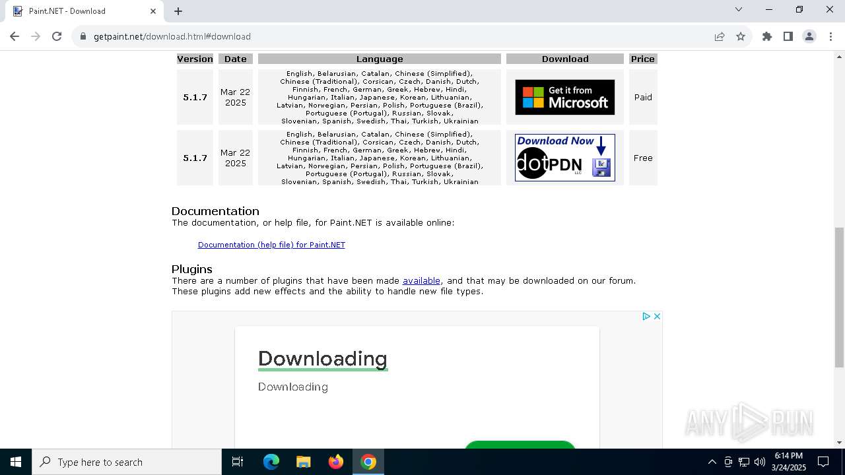845x475 pixels.
Task: Click the Download Now dotPDN button
Action: 565,158
